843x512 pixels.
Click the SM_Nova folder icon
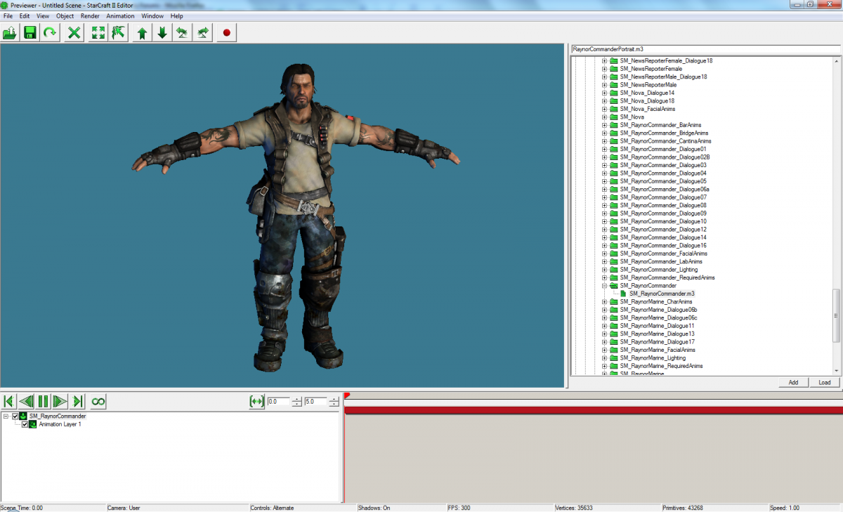pyautogui.click(x=614, y=117)
